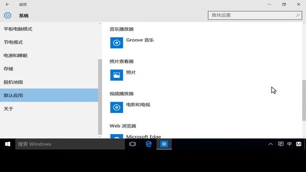Click the 照片 app icon

click(117, 75)
